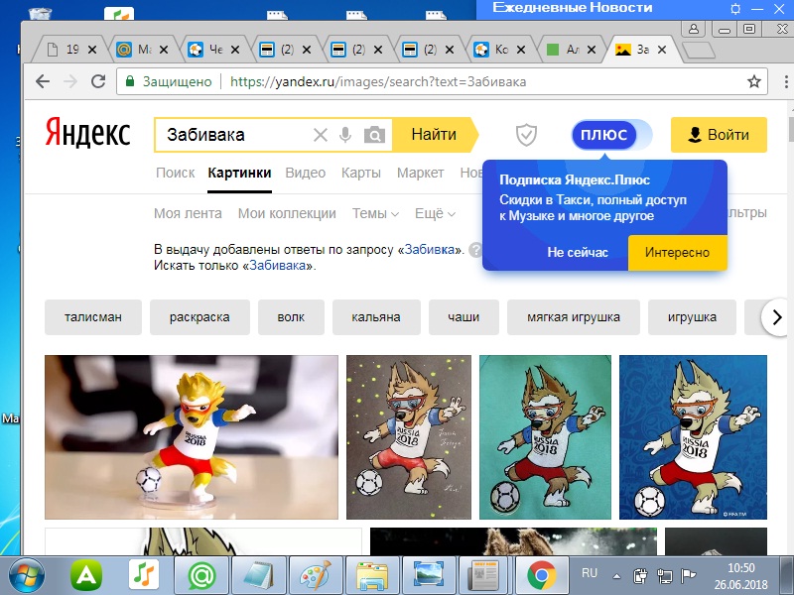The width and height of the screenshot is (794, 595).
Task: Click the RU language indicator
Action: point(589,573)
